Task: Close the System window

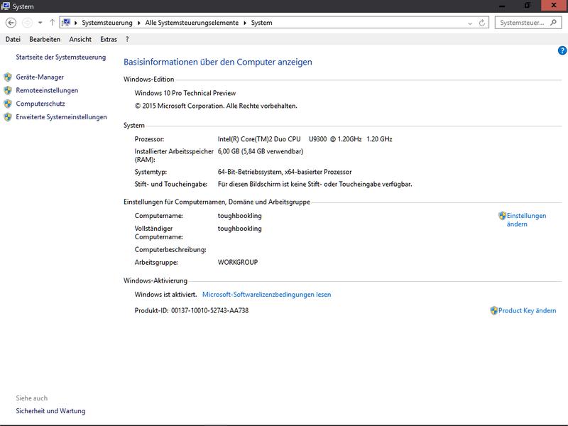Action: 554,6
